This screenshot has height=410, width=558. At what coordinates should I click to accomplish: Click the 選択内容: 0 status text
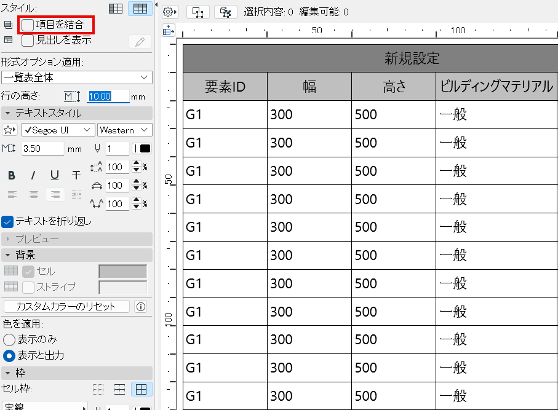coord(268,12)
